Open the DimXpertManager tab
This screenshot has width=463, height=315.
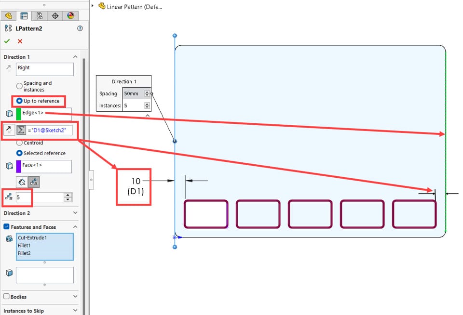pyautogui.click(x=55, y=15)
